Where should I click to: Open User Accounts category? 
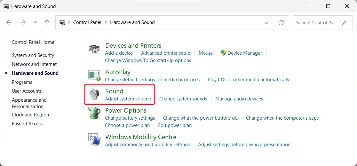(27, 91)
